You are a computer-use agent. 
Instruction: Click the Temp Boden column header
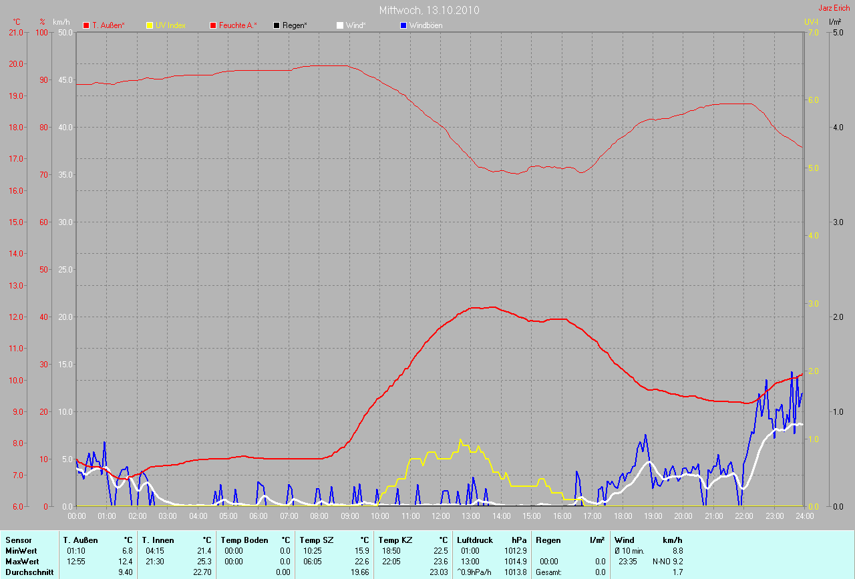pyautogui.click(x=244, y=540)
